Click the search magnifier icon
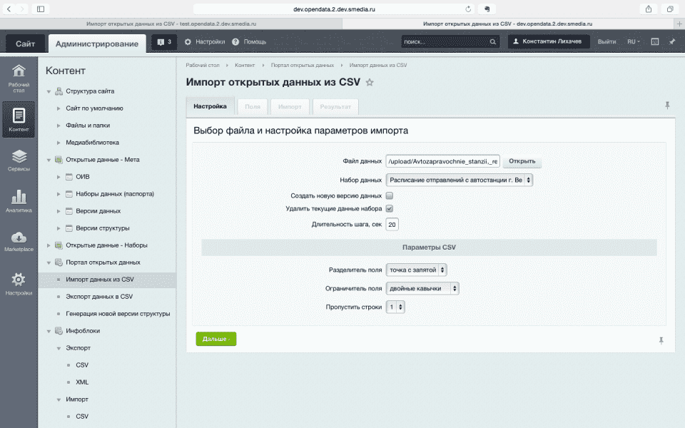The image size is (685, 428). click(493, 42)
